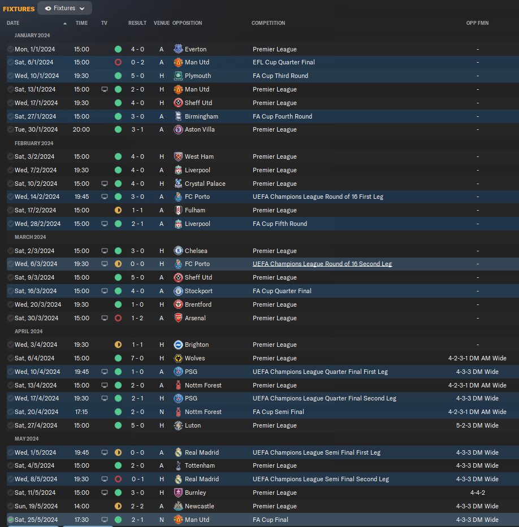Click the TIME column header
This screenshot has width=519, height=527.
pos(82,23)
